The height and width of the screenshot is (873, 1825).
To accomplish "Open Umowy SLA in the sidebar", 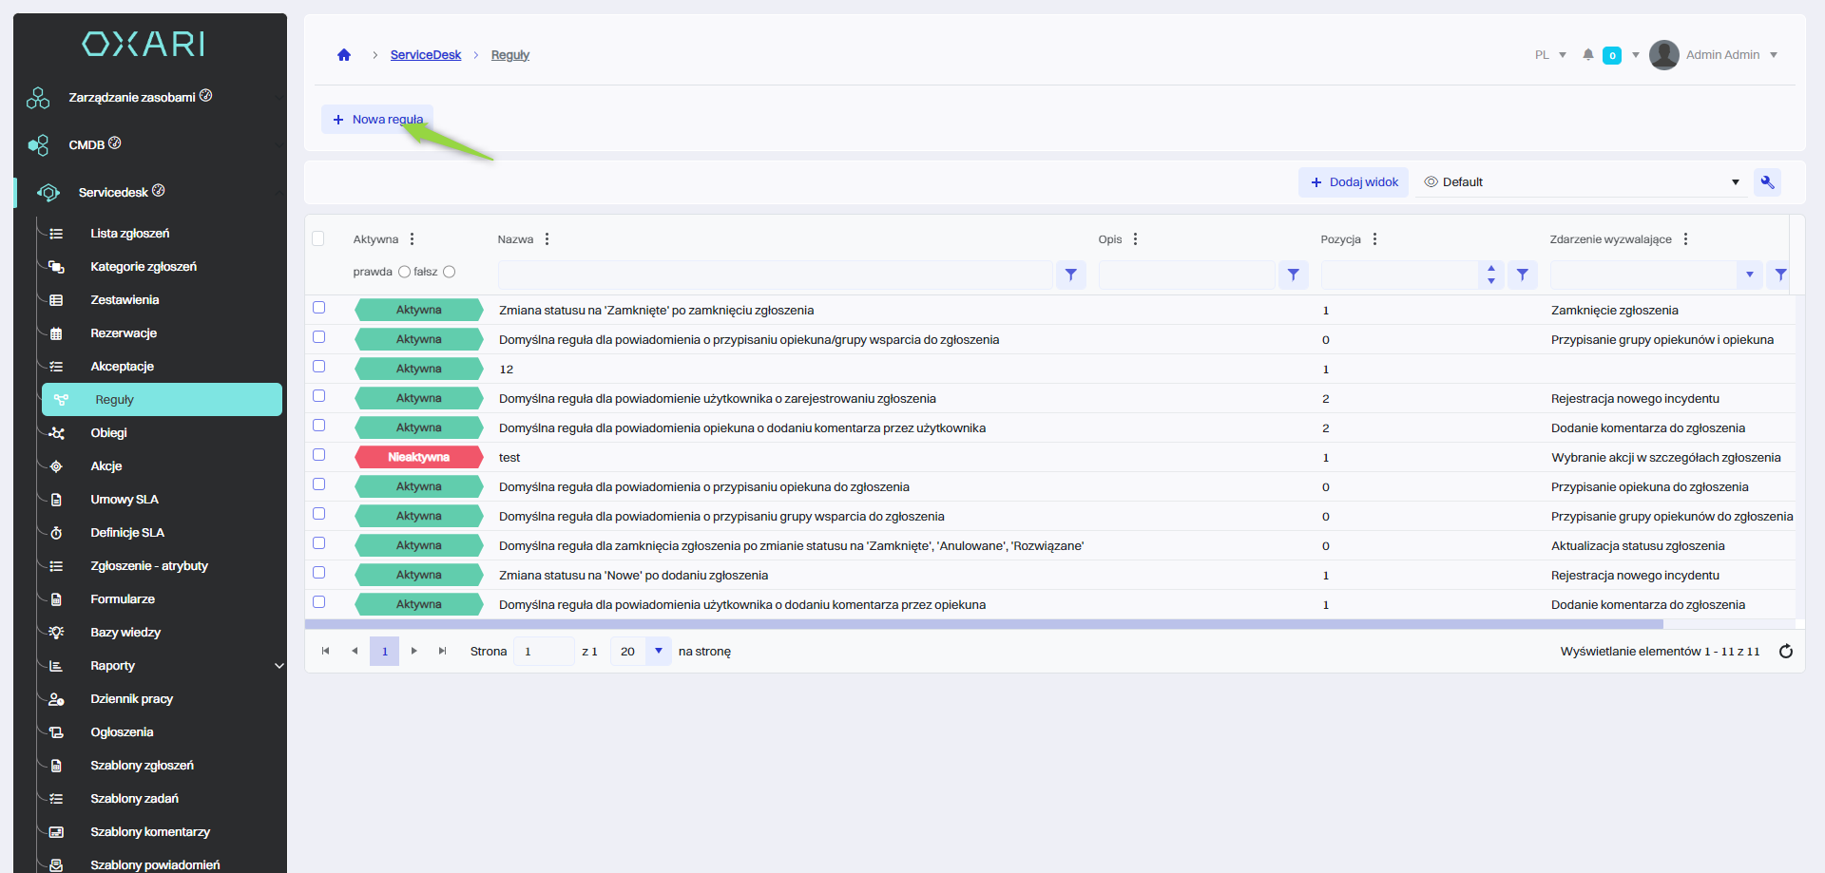I will tap(125, 500).
